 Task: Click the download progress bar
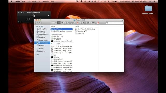pos(69,31)
